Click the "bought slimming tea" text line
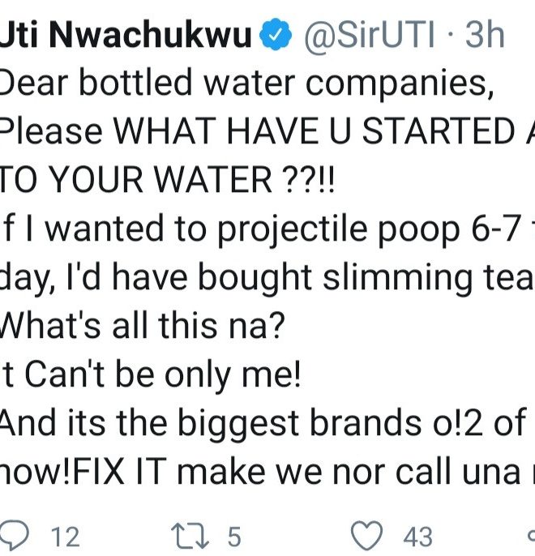This screenshot has height=556, width=535. click(267, 280)
